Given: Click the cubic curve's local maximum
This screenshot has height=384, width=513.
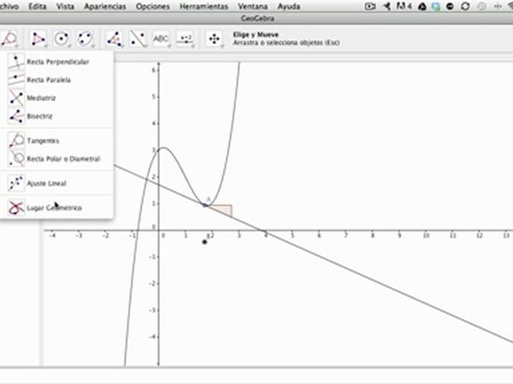Looking at the screenshot, I should point(164,148).
